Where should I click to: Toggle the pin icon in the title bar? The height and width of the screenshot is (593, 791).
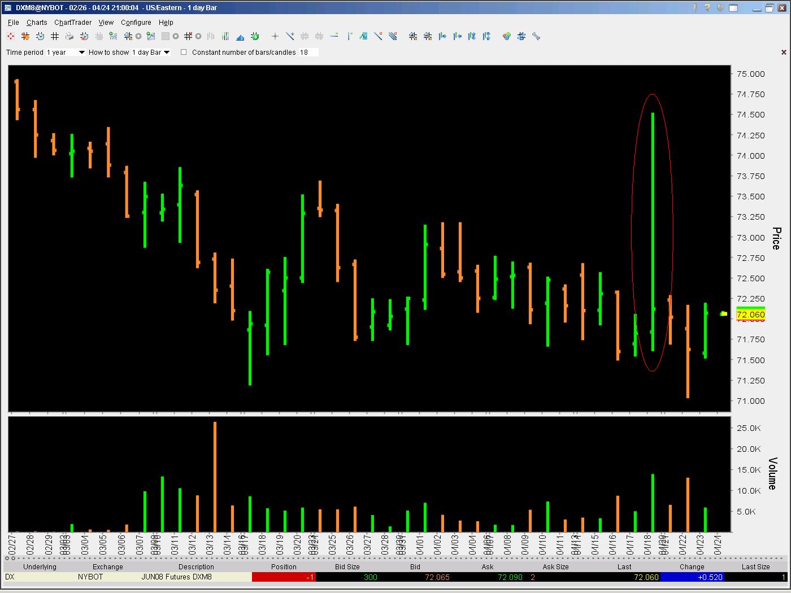[696, 8]
